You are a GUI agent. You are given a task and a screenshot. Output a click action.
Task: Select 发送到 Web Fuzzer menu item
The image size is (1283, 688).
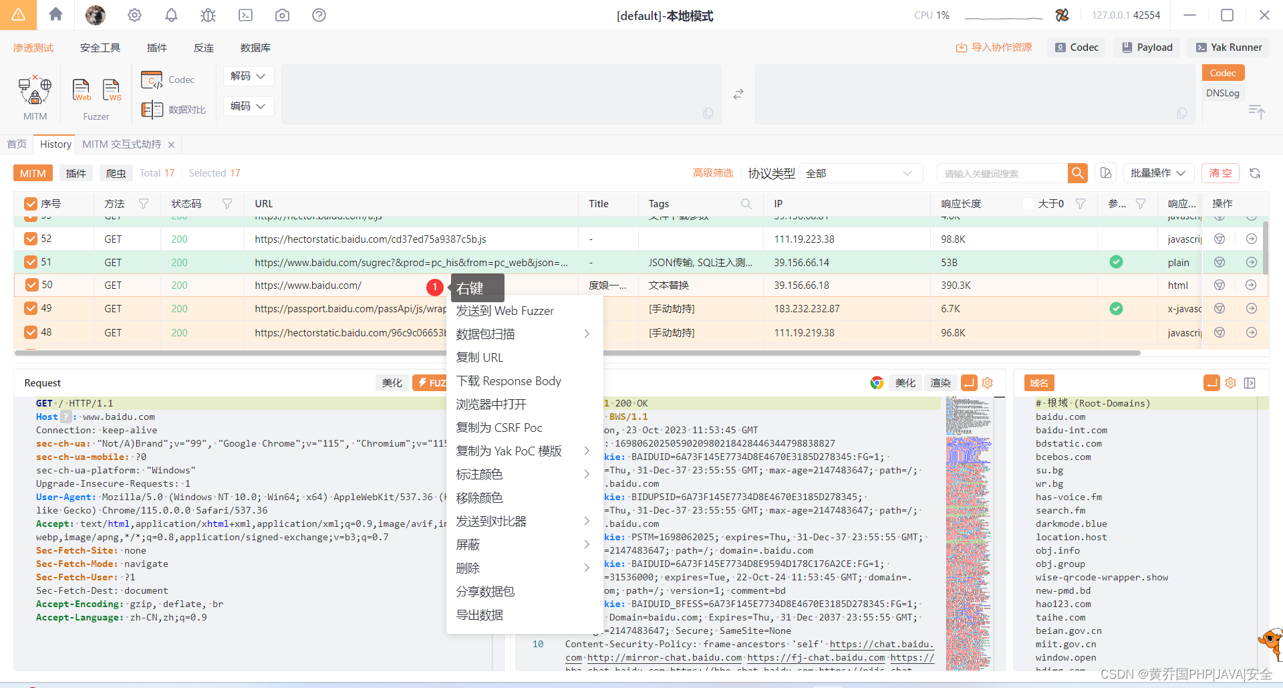pyautogui.click(x=525, y=310)
